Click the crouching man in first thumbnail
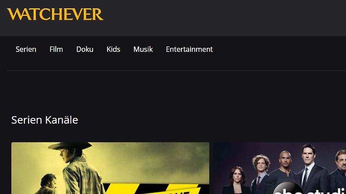 [47, 184]
